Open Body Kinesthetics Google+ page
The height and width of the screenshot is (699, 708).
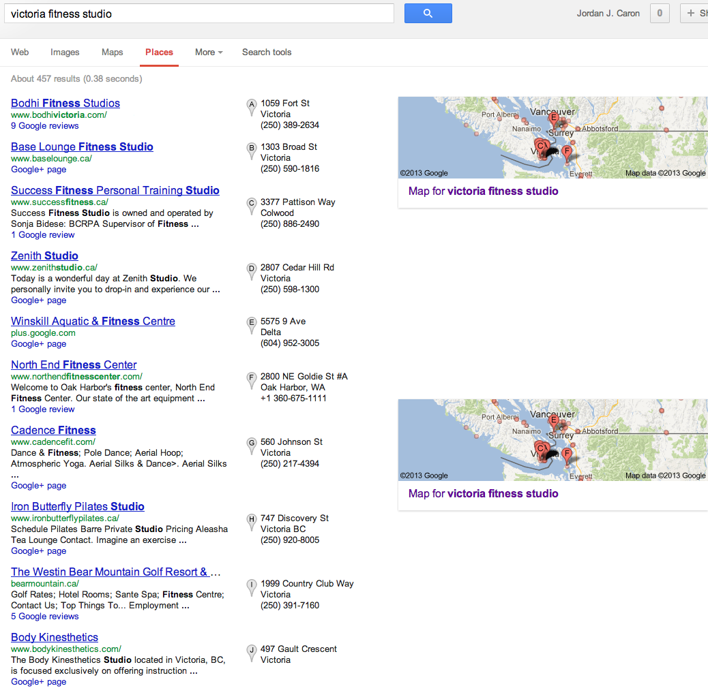(38, 682)
